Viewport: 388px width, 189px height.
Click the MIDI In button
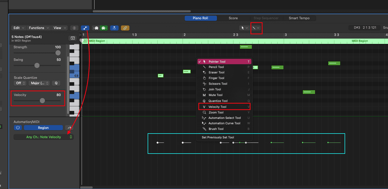tap(96, 28)
